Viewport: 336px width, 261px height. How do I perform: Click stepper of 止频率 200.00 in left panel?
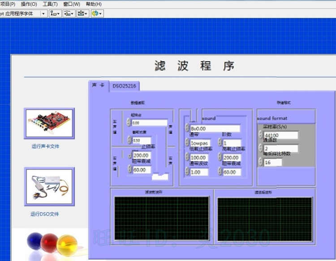130,156
